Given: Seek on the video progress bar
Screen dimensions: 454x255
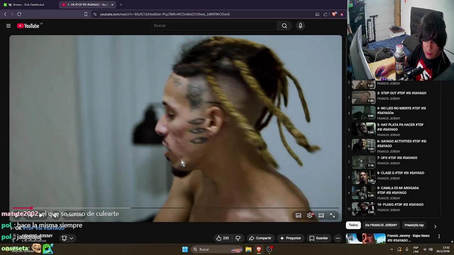Looking at the screenshot, I should coord(176,208).
